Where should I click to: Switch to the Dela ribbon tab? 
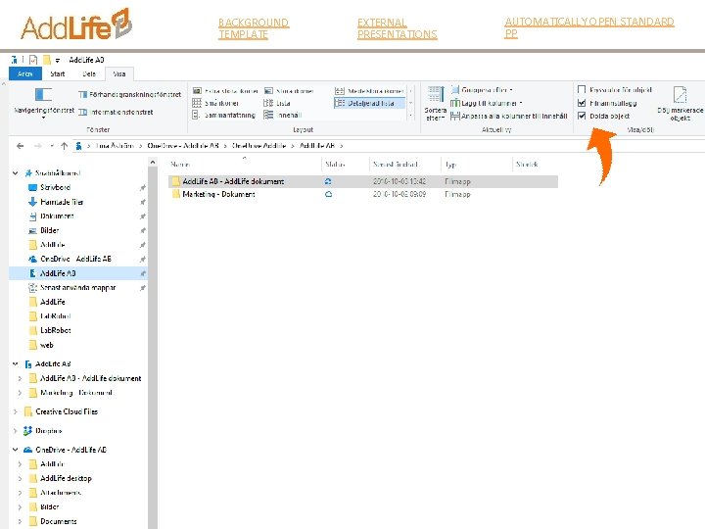click(89, 73)
